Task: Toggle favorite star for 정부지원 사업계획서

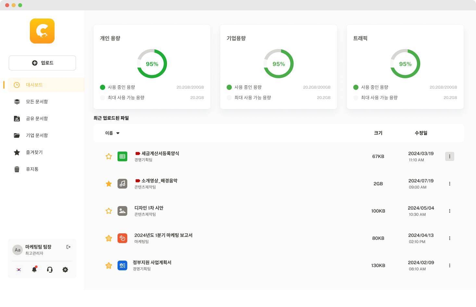Action: tap(109, 265)
